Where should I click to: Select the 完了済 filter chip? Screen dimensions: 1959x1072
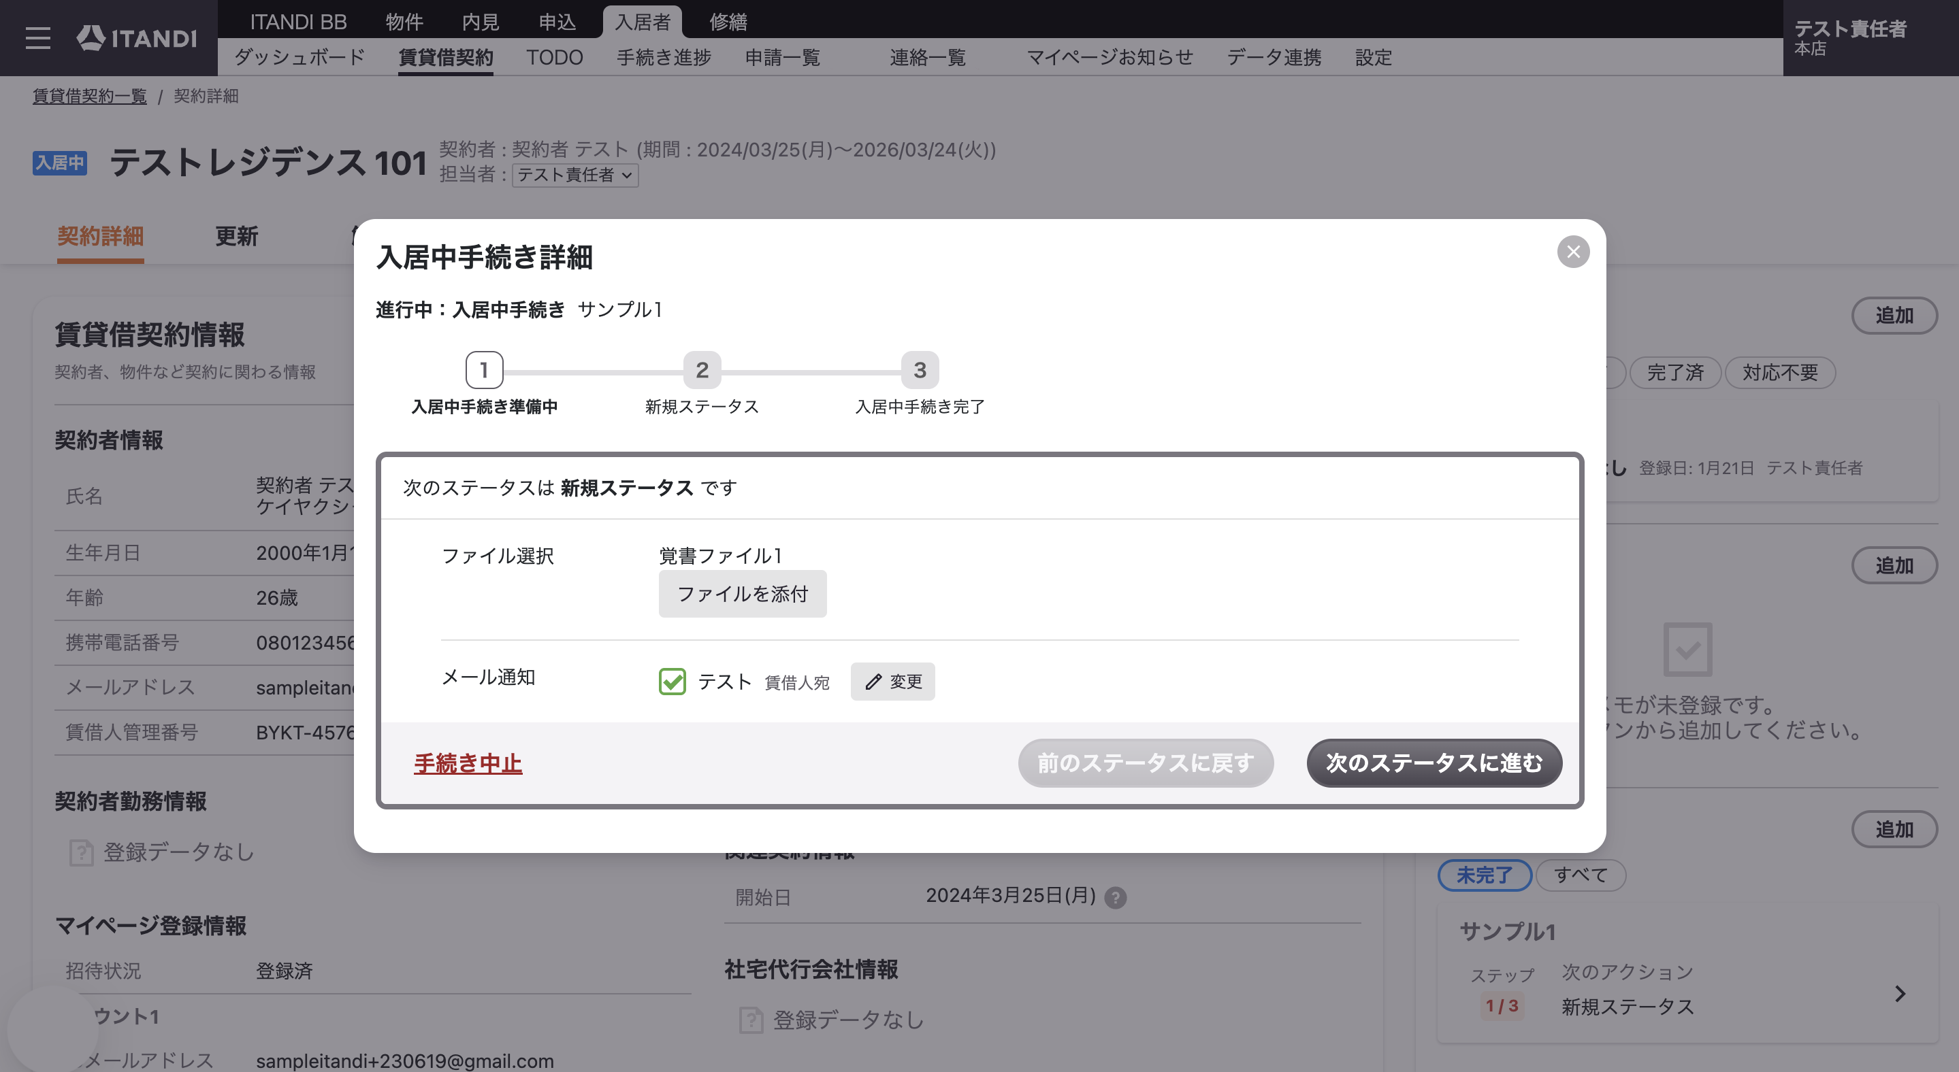(x=1675, y=373)
